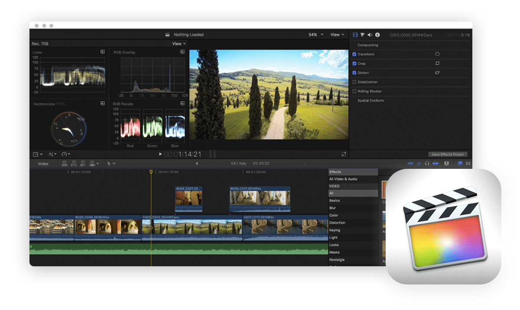Click the Distort onscreen control icon

point(437,73)
